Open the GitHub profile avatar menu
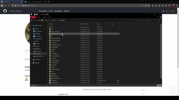 [172, 11]
